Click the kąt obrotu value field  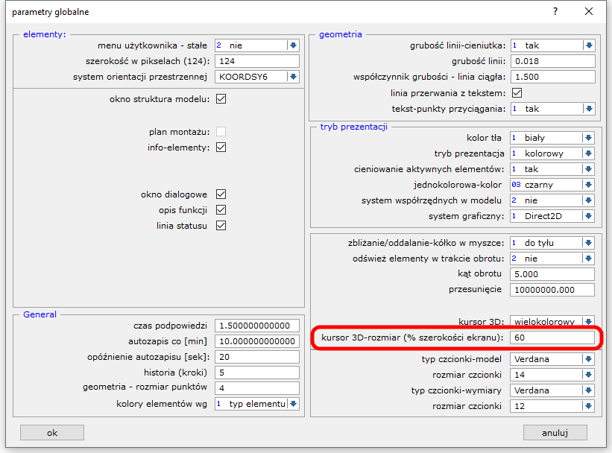[552, 274]
